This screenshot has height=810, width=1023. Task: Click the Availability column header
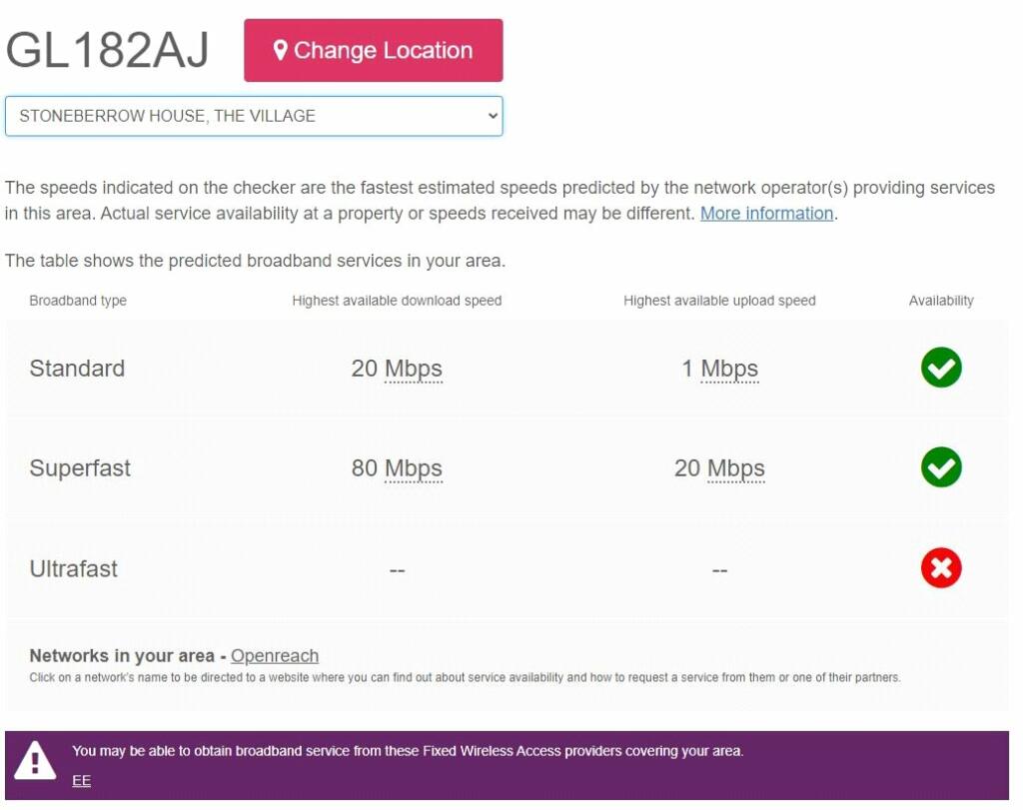click(941, 301)
